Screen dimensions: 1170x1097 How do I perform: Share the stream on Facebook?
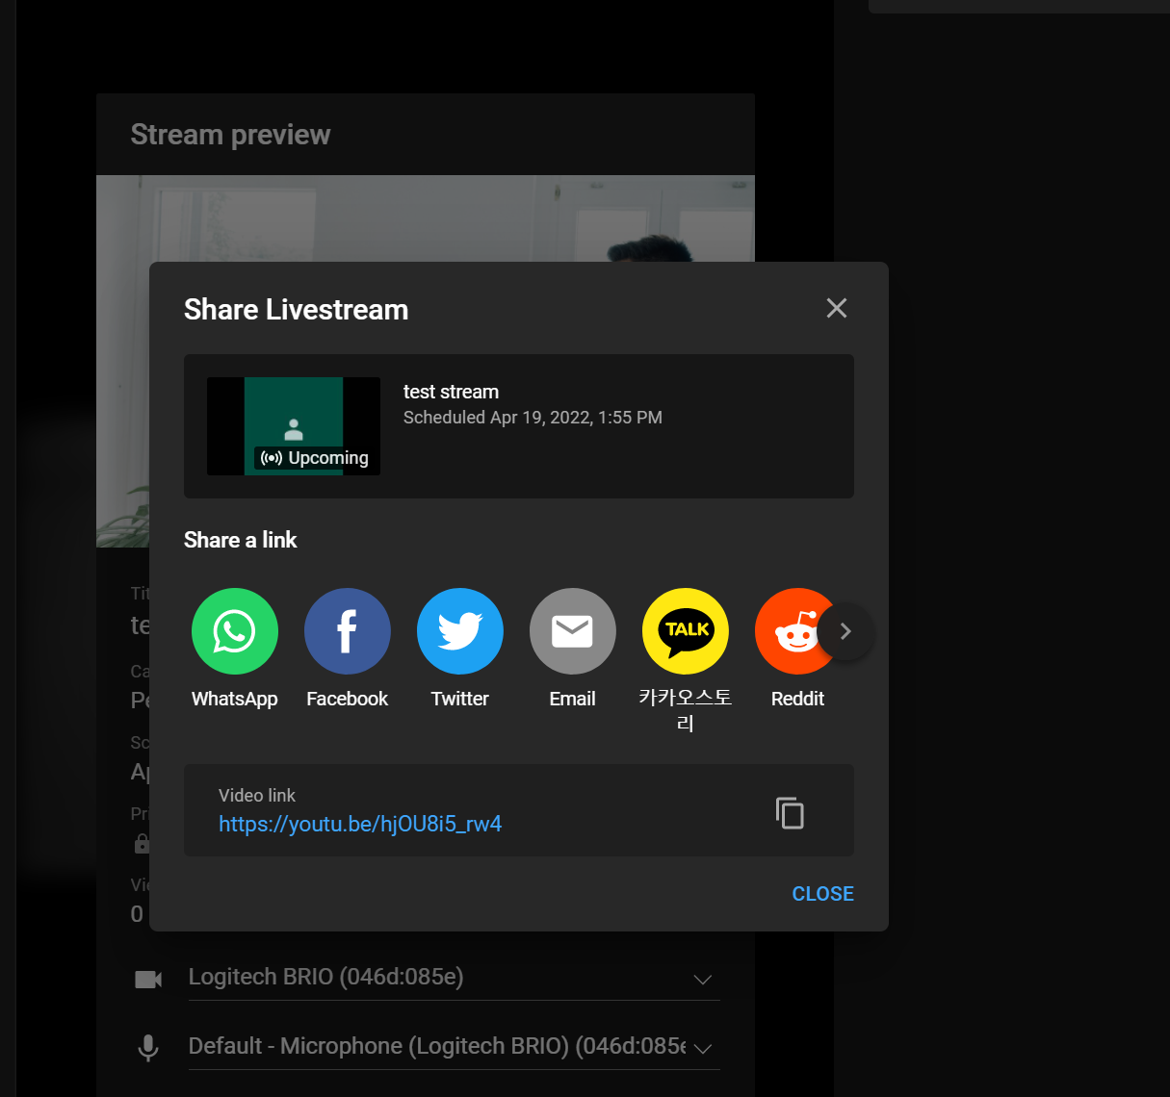347,631
